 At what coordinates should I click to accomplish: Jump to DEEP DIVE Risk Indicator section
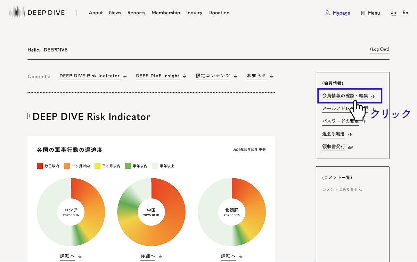click(89, 76)
